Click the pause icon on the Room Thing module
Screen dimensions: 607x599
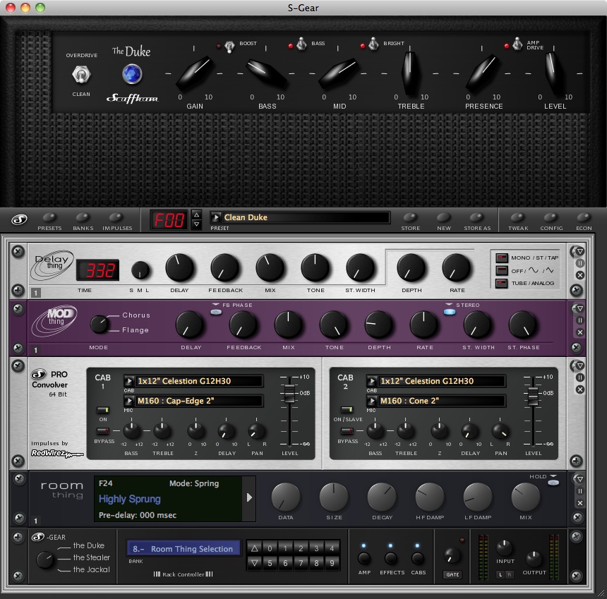[x=579, y=491]
